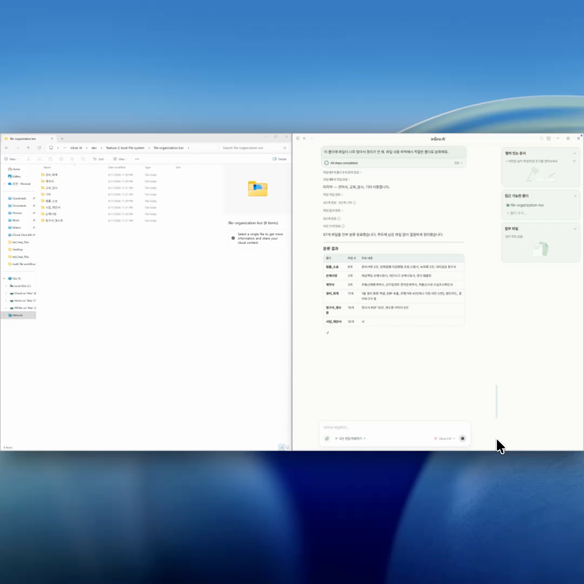Open the Sort menu in File Explorer toolbar
The height and width of the screenshot is (584, 584).
pos(98,159)
